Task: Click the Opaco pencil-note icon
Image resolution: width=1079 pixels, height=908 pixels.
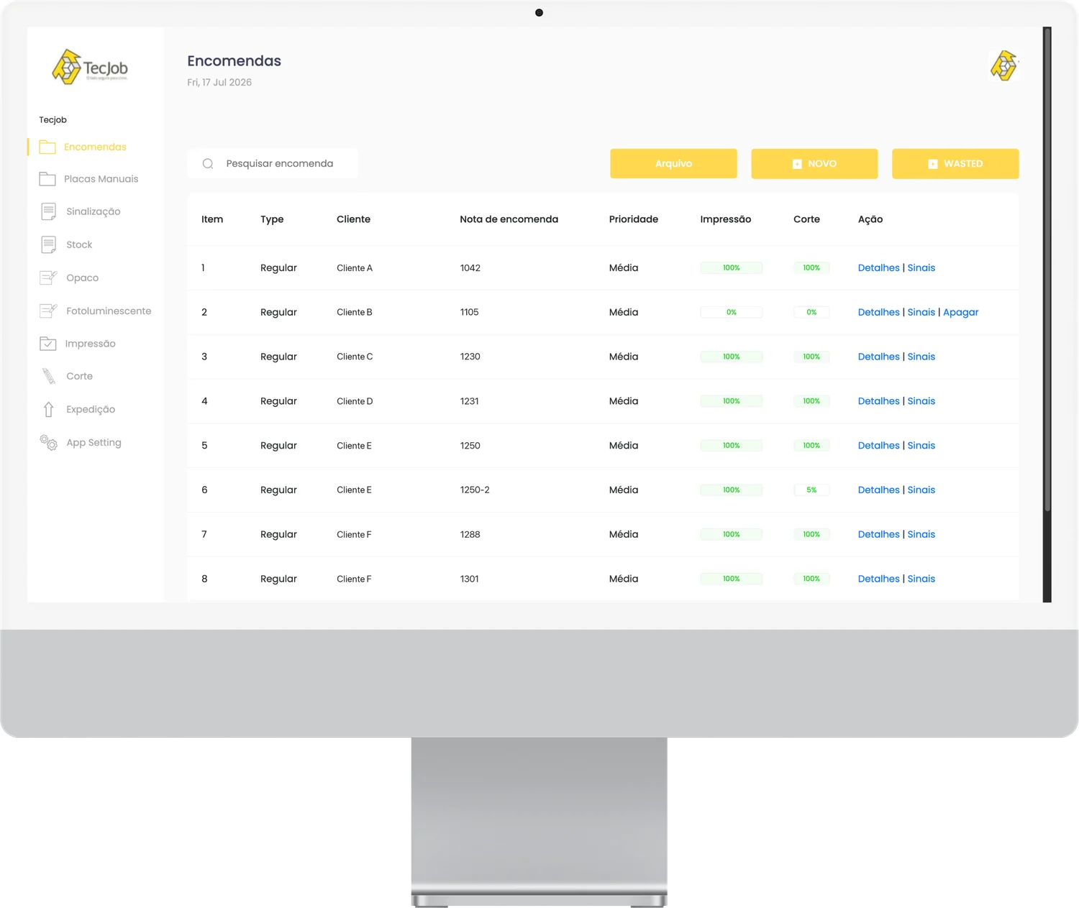Action: pyautogui.click(x=48, y=278)
